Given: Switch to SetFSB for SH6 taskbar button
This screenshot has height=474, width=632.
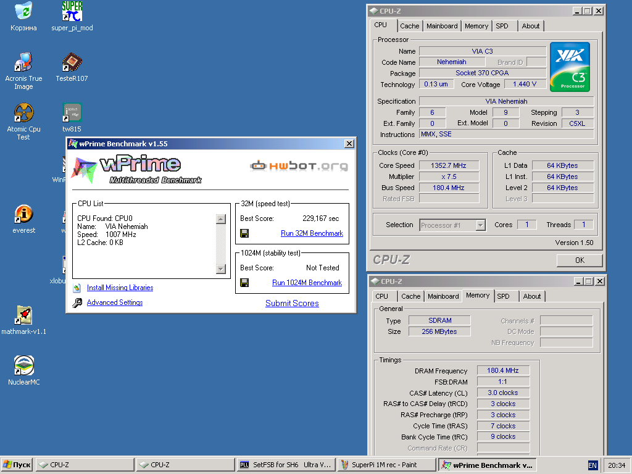Looking at the screenshot, I should pyautogui.click(x=285, y=465).
